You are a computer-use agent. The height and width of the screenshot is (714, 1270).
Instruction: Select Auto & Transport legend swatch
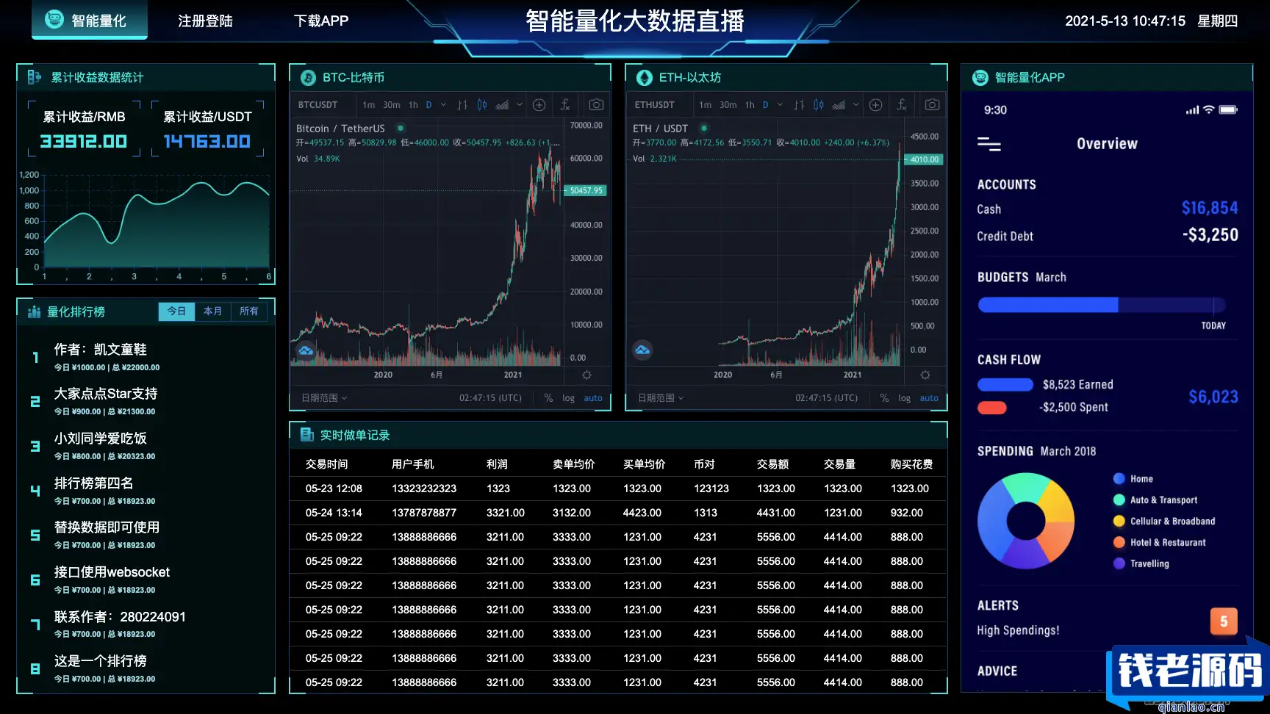pos(1119,500)
